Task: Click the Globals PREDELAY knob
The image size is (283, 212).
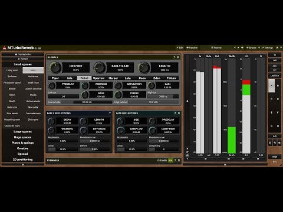Action: tap(52, 85)
